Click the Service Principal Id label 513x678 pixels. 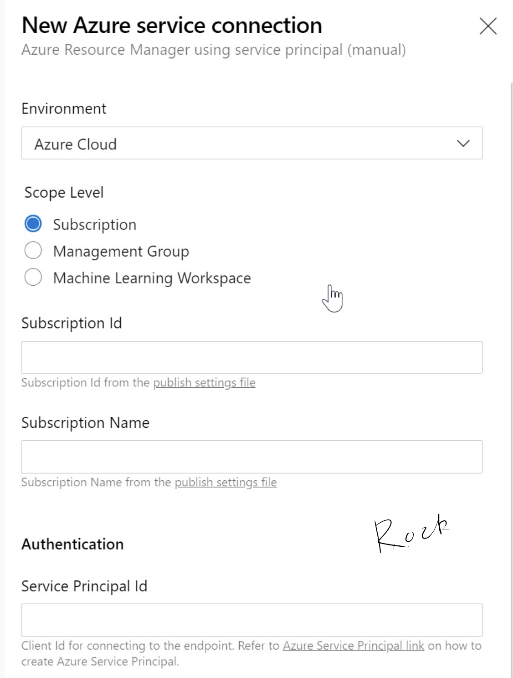point(84,586)
